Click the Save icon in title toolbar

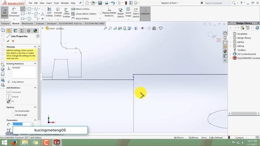(x=100, y=3)
